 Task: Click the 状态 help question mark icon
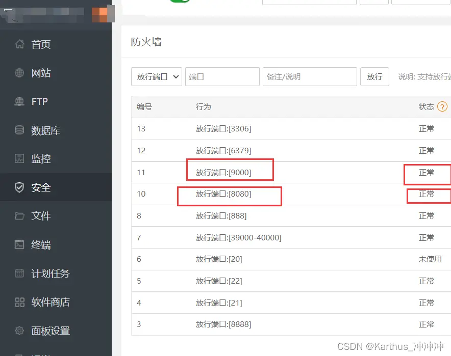pos(442,106)
